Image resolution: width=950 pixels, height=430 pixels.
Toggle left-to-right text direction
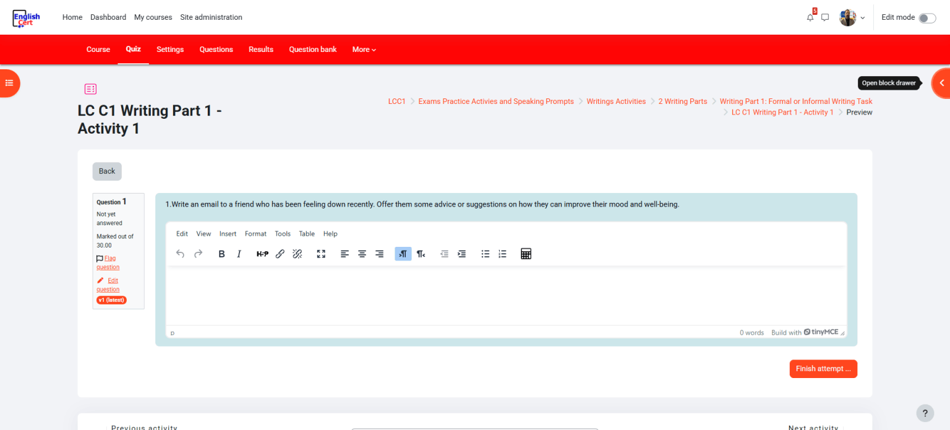403,254
